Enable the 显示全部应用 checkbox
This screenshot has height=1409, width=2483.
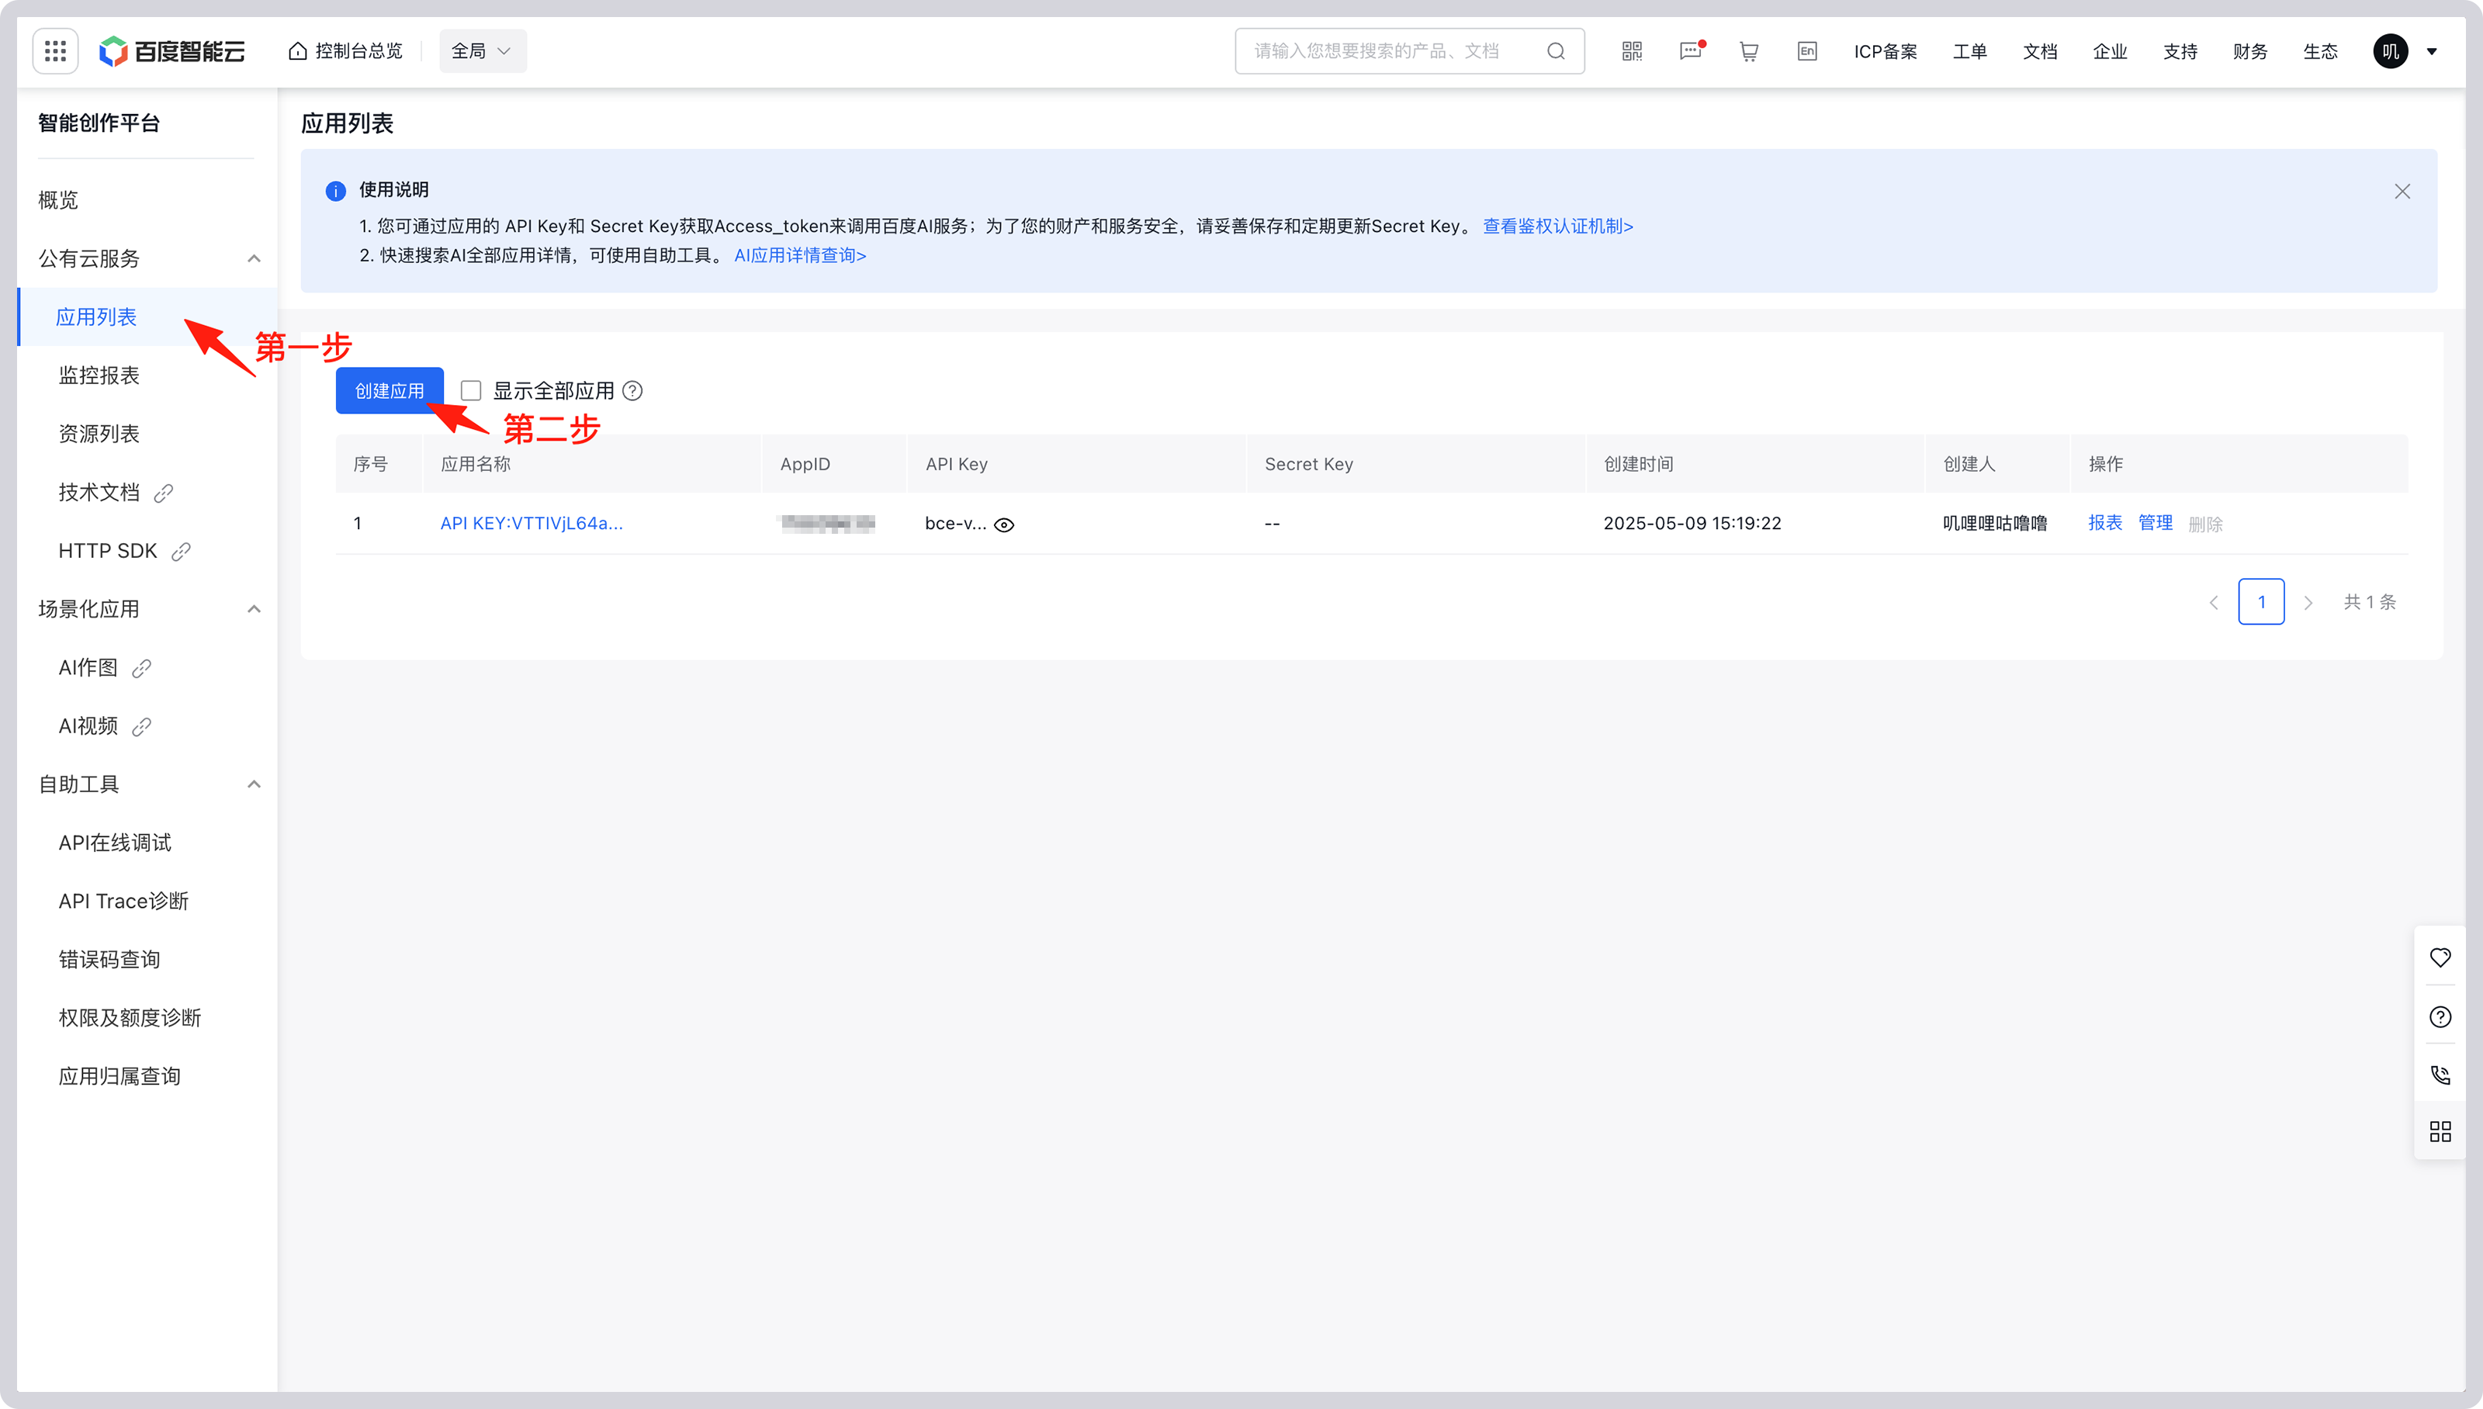pos(471,391)
